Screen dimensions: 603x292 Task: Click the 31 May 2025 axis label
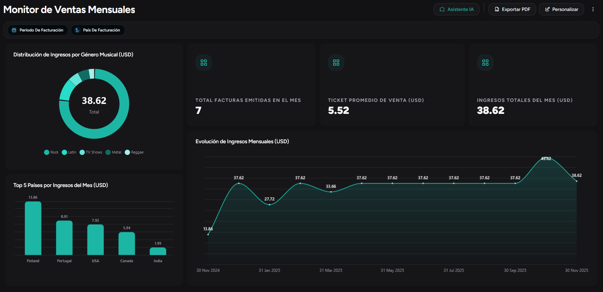392,270
